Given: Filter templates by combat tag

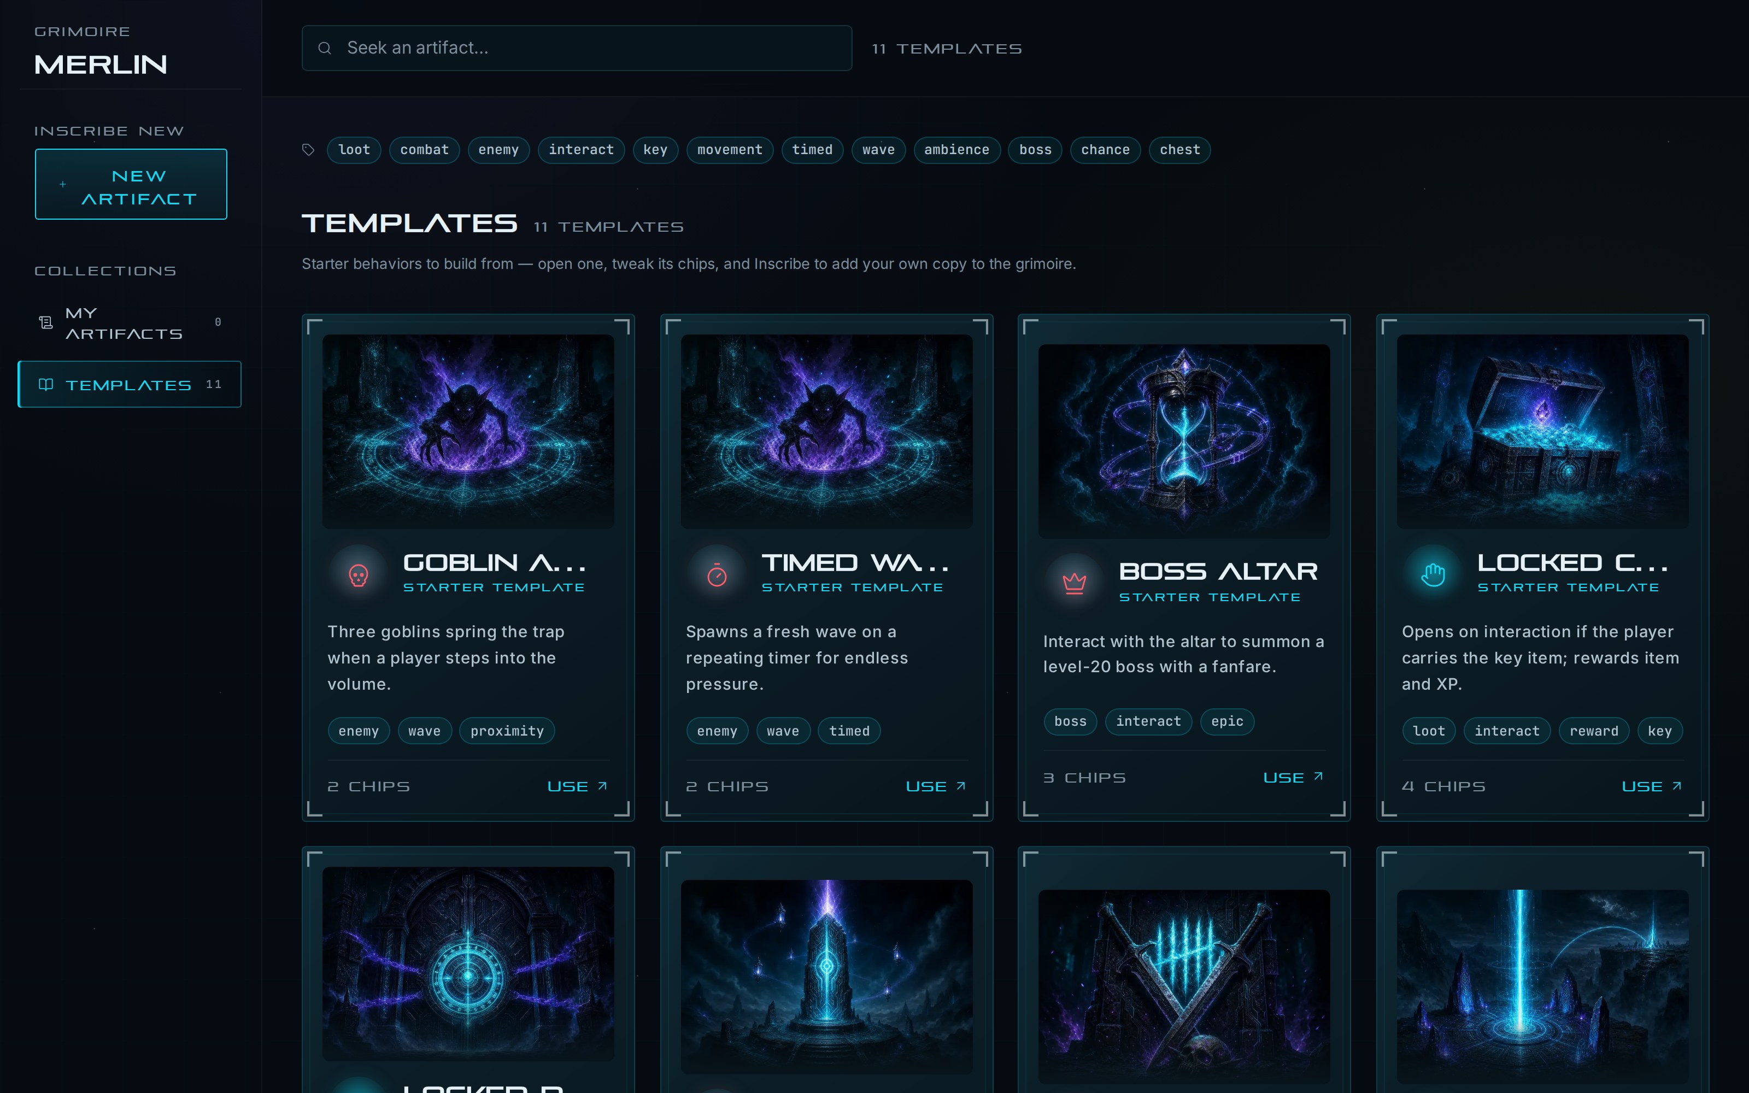Looking at the screenshot, I should click(424, 150).
